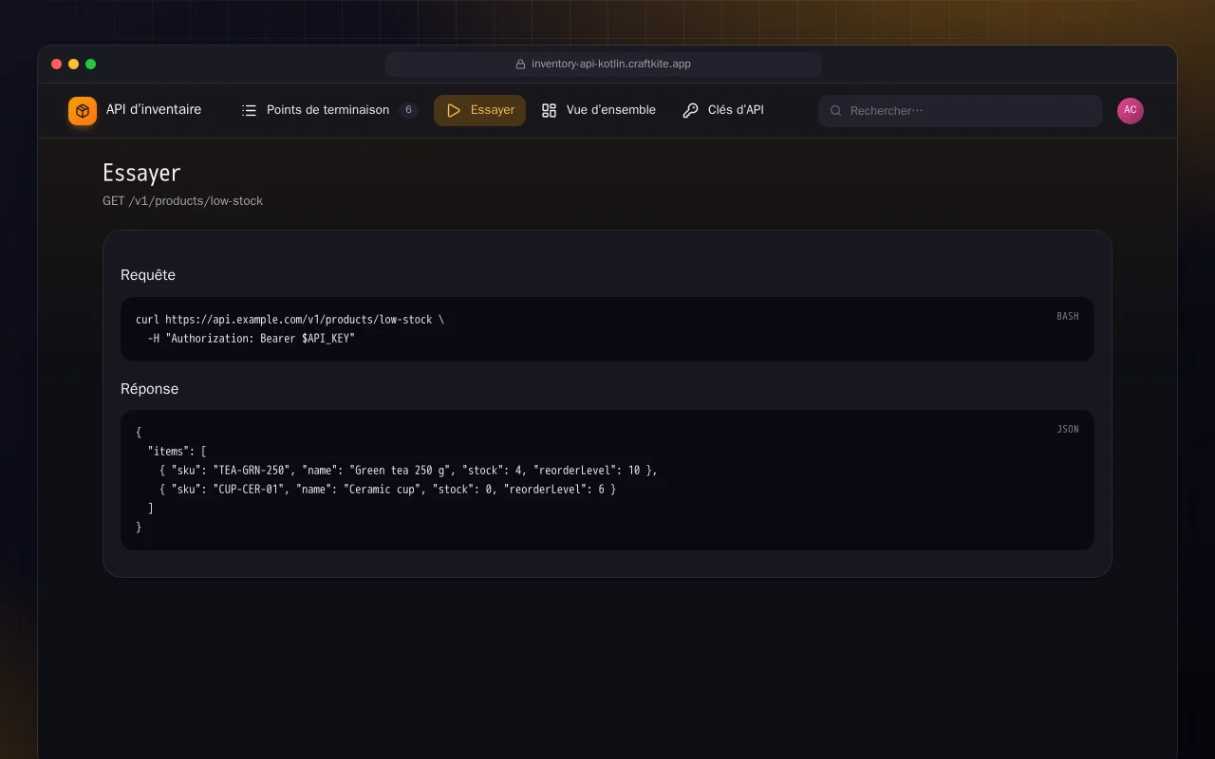Open the AC user avatar menu

[1131, 111]
